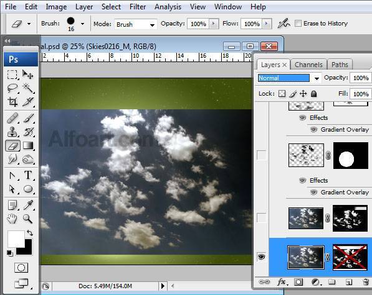Swap foreground and background colors
Screen dimensions: 372x295
coord(30,233)
